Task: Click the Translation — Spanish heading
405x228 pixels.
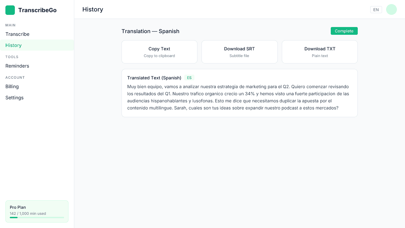Action: click(x=151, y=31)
